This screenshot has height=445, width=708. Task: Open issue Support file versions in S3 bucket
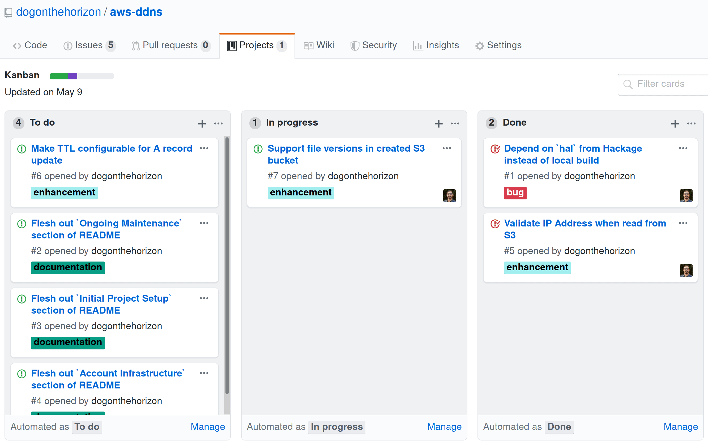point(346,154)
